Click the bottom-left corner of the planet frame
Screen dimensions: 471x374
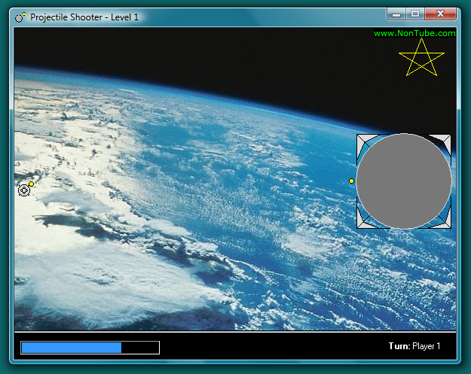(x=362, y=223)
